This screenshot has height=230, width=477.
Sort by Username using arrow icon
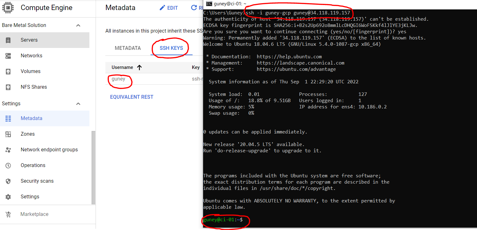[x=140, y=67]
